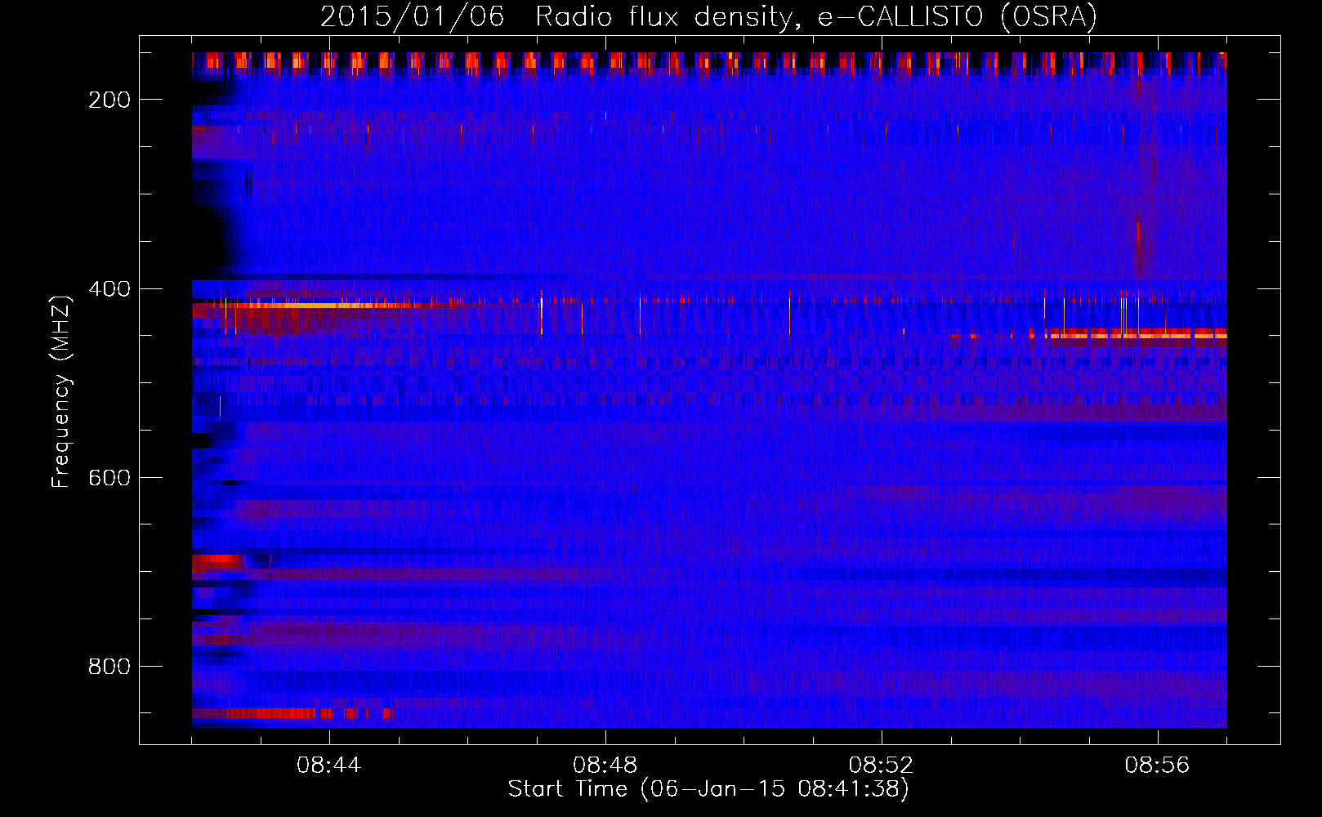Click the "Frequency (MHZ)" y-axis label
The width and height of the screenshot is (1322, 817).
[61, 391]
